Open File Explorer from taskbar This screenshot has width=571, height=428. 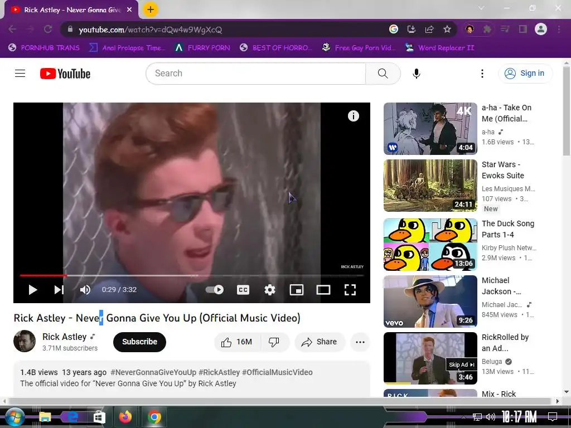(x=45, y=417)
